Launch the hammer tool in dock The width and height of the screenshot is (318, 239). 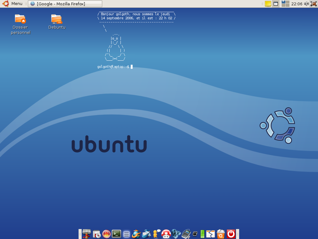(x=87, y=234)
